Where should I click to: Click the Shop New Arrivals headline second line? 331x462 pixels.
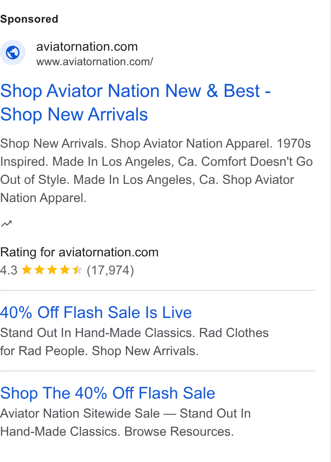point(74,114)
